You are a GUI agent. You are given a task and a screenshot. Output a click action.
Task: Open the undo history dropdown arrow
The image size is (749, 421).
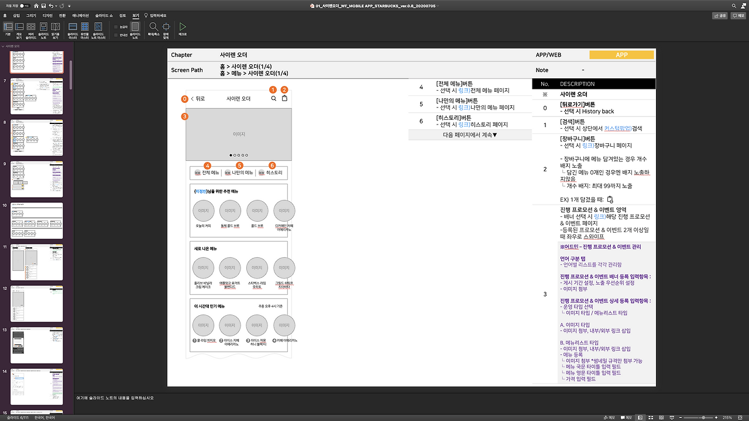pyautogui.click(x=56, y=6)
